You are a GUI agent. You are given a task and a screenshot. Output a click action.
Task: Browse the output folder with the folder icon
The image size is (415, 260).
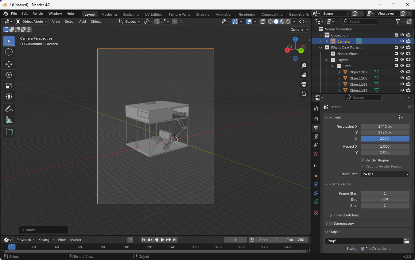[x=407, y=241]
